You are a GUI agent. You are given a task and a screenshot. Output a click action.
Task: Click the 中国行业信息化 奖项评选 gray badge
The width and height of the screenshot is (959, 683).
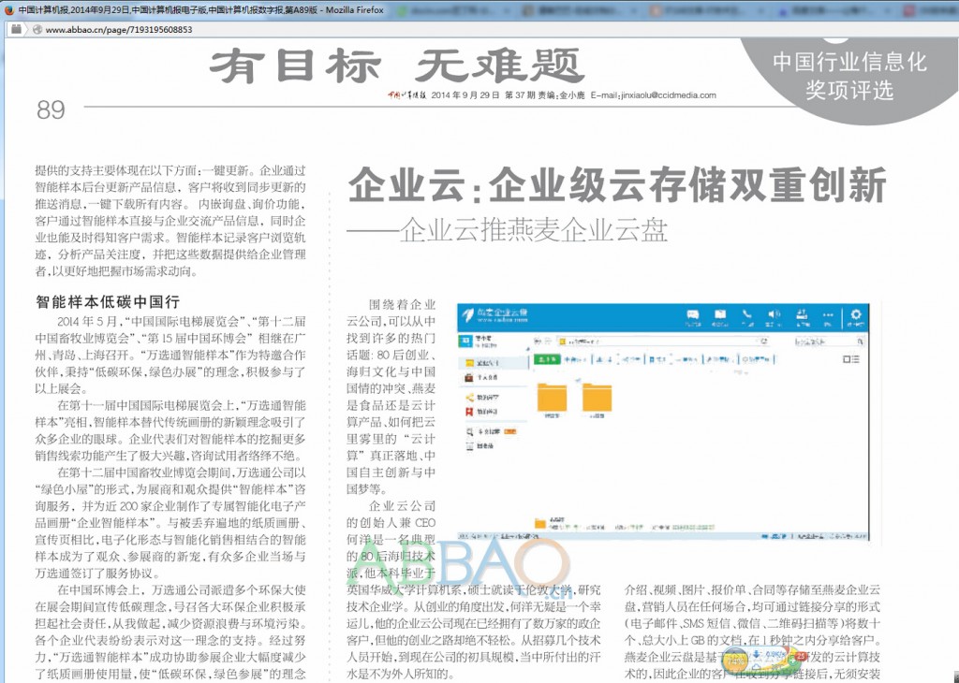click(848, 75)
